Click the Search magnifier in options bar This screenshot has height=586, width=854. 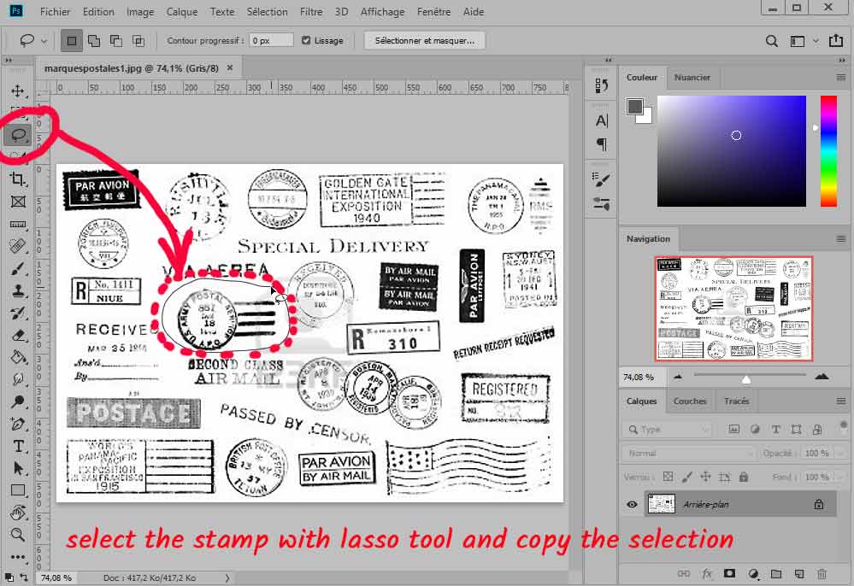(771, 41)
